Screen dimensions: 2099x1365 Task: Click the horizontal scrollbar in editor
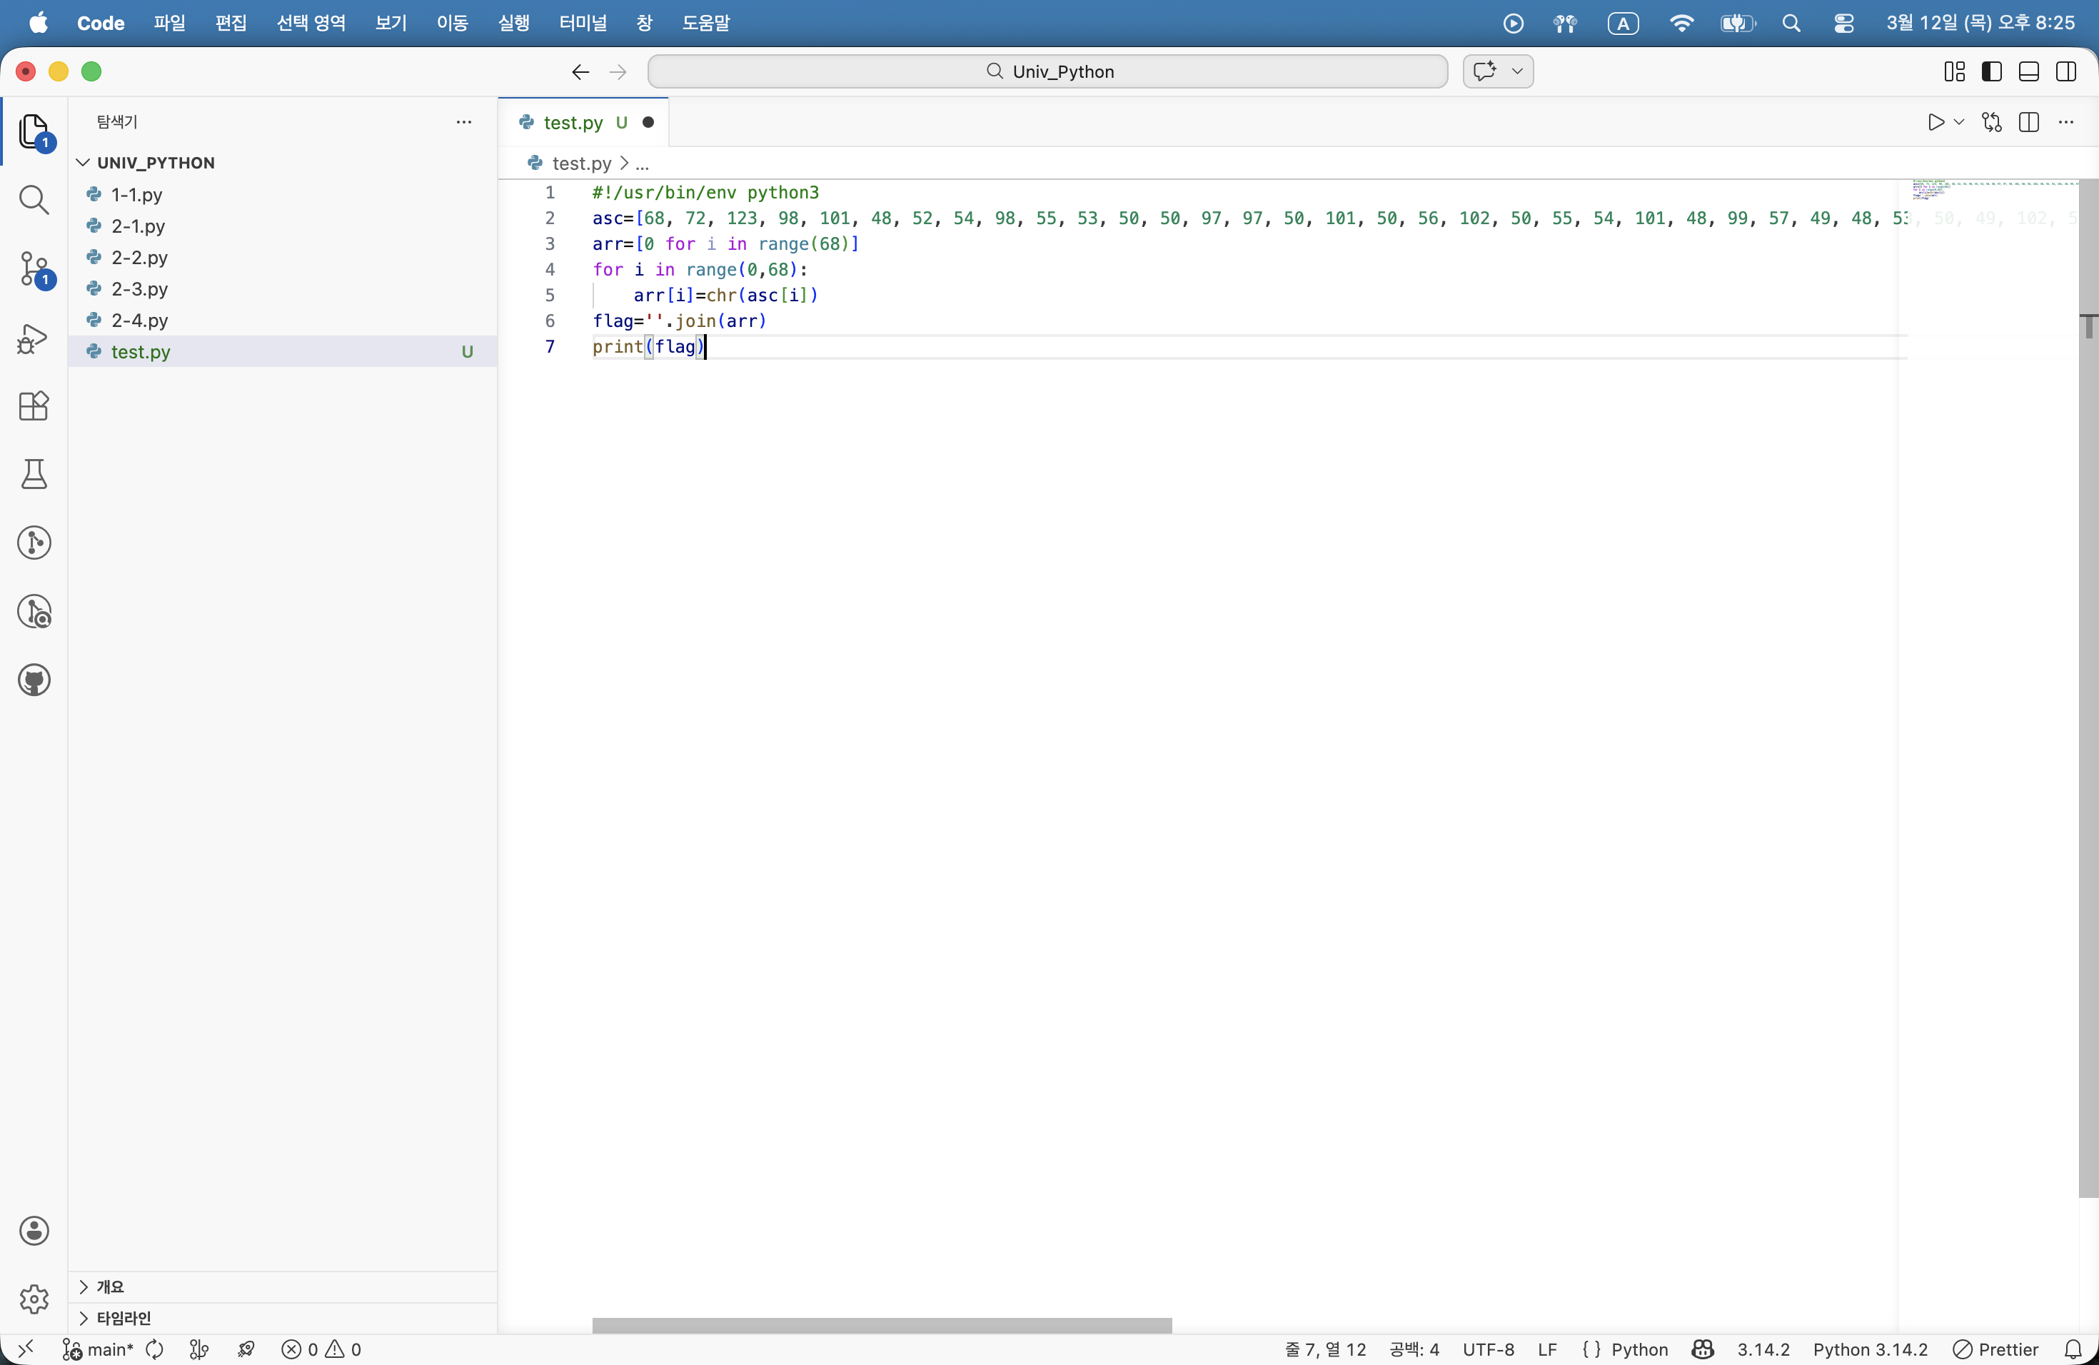tap(882, 1325)
